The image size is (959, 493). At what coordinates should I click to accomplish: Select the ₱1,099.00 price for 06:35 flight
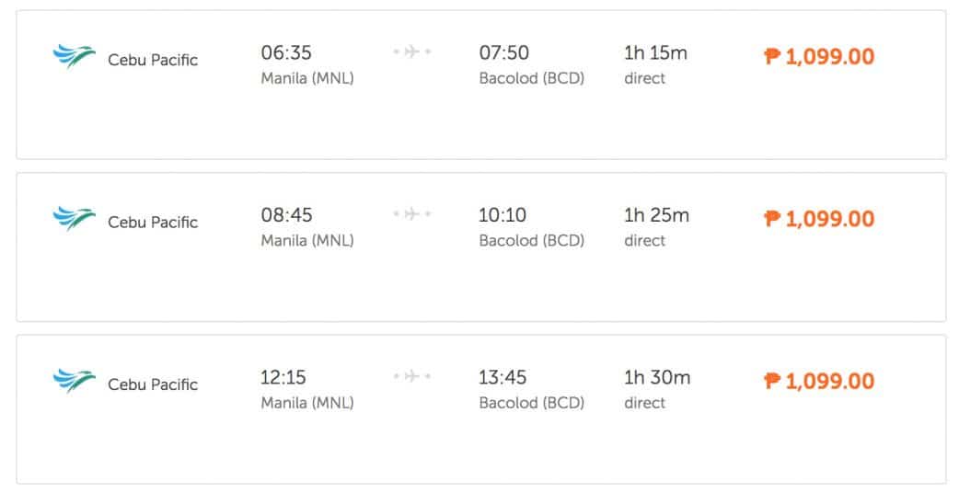(819, 57)
